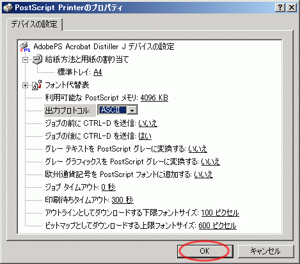Viewport: 300px width, 264px height.
Task: Click the font substitution icon beside フォント代替表
Action: [x=36, y=85]
